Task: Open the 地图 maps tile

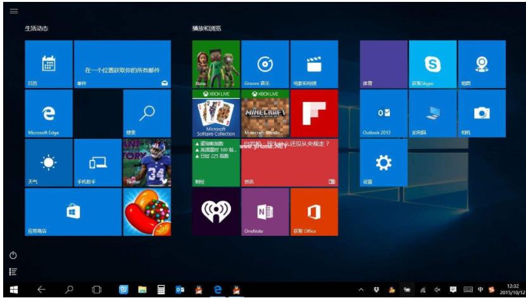Action: click(x=482, y=64)
